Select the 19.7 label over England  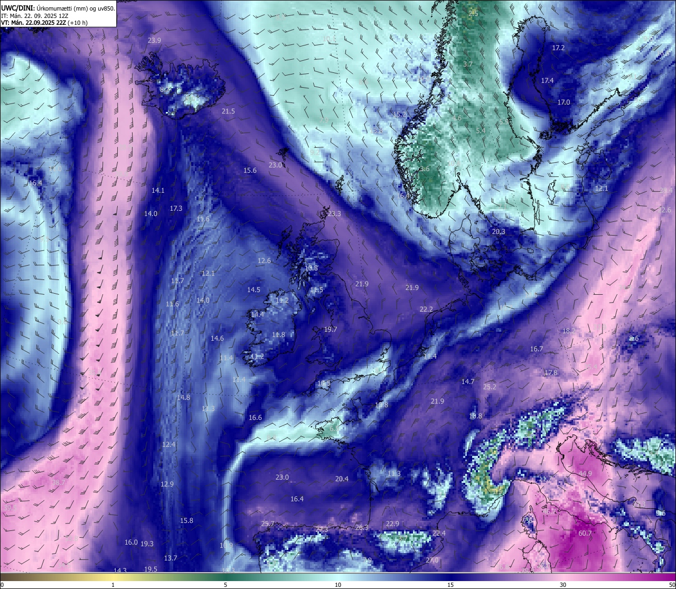331,329
